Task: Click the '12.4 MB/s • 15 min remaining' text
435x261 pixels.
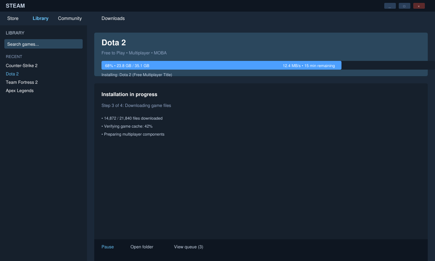Action: 309,66
